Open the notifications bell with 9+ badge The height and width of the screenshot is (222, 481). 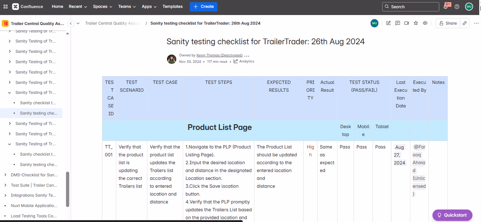pyautogui.click(x=446, y=6)
